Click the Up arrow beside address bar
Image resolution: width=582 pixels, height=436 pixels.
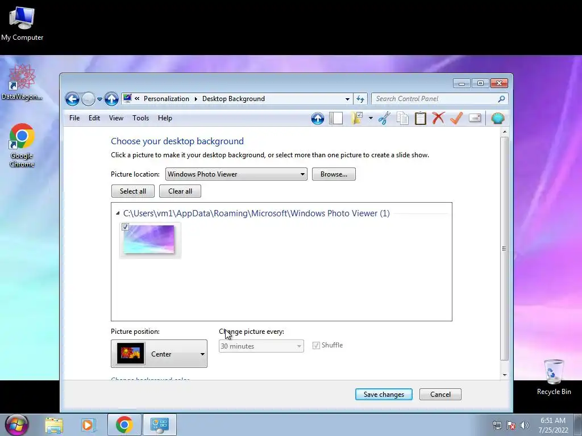click(x=111, y=99)
